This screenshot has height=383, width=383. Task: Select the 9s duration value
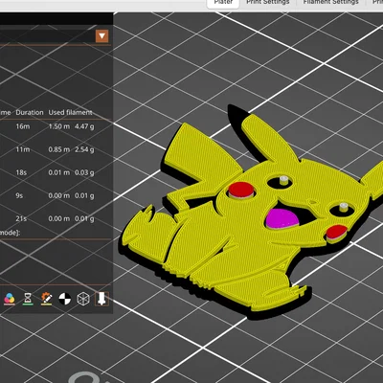(x=19, y=195)
